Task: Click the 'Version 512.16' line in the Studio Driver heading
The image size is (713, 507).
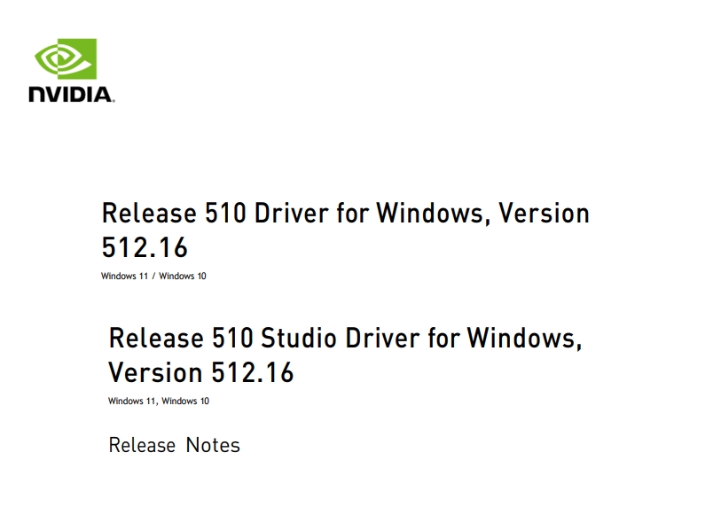Action: pos(201,372)
